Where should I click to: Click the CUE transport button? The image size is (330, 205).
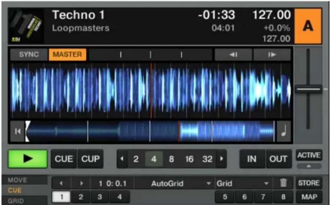[x=64, y=159]
